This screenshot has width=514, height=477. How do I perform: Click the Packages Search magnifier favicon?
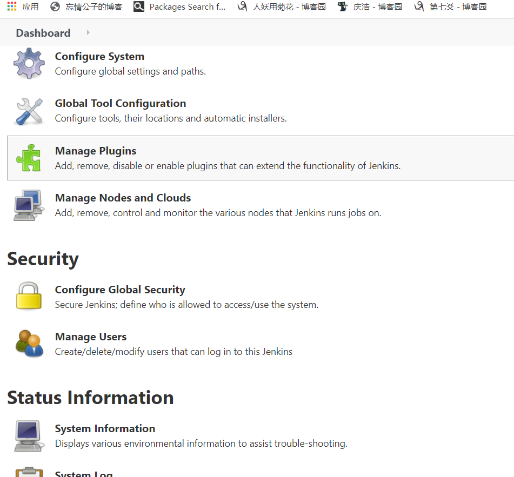[x=139, y=6]
